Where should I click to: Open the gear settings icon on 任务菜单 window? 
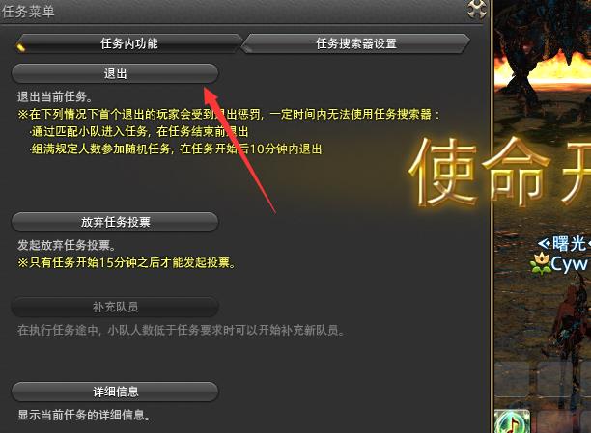click(476, 9)
